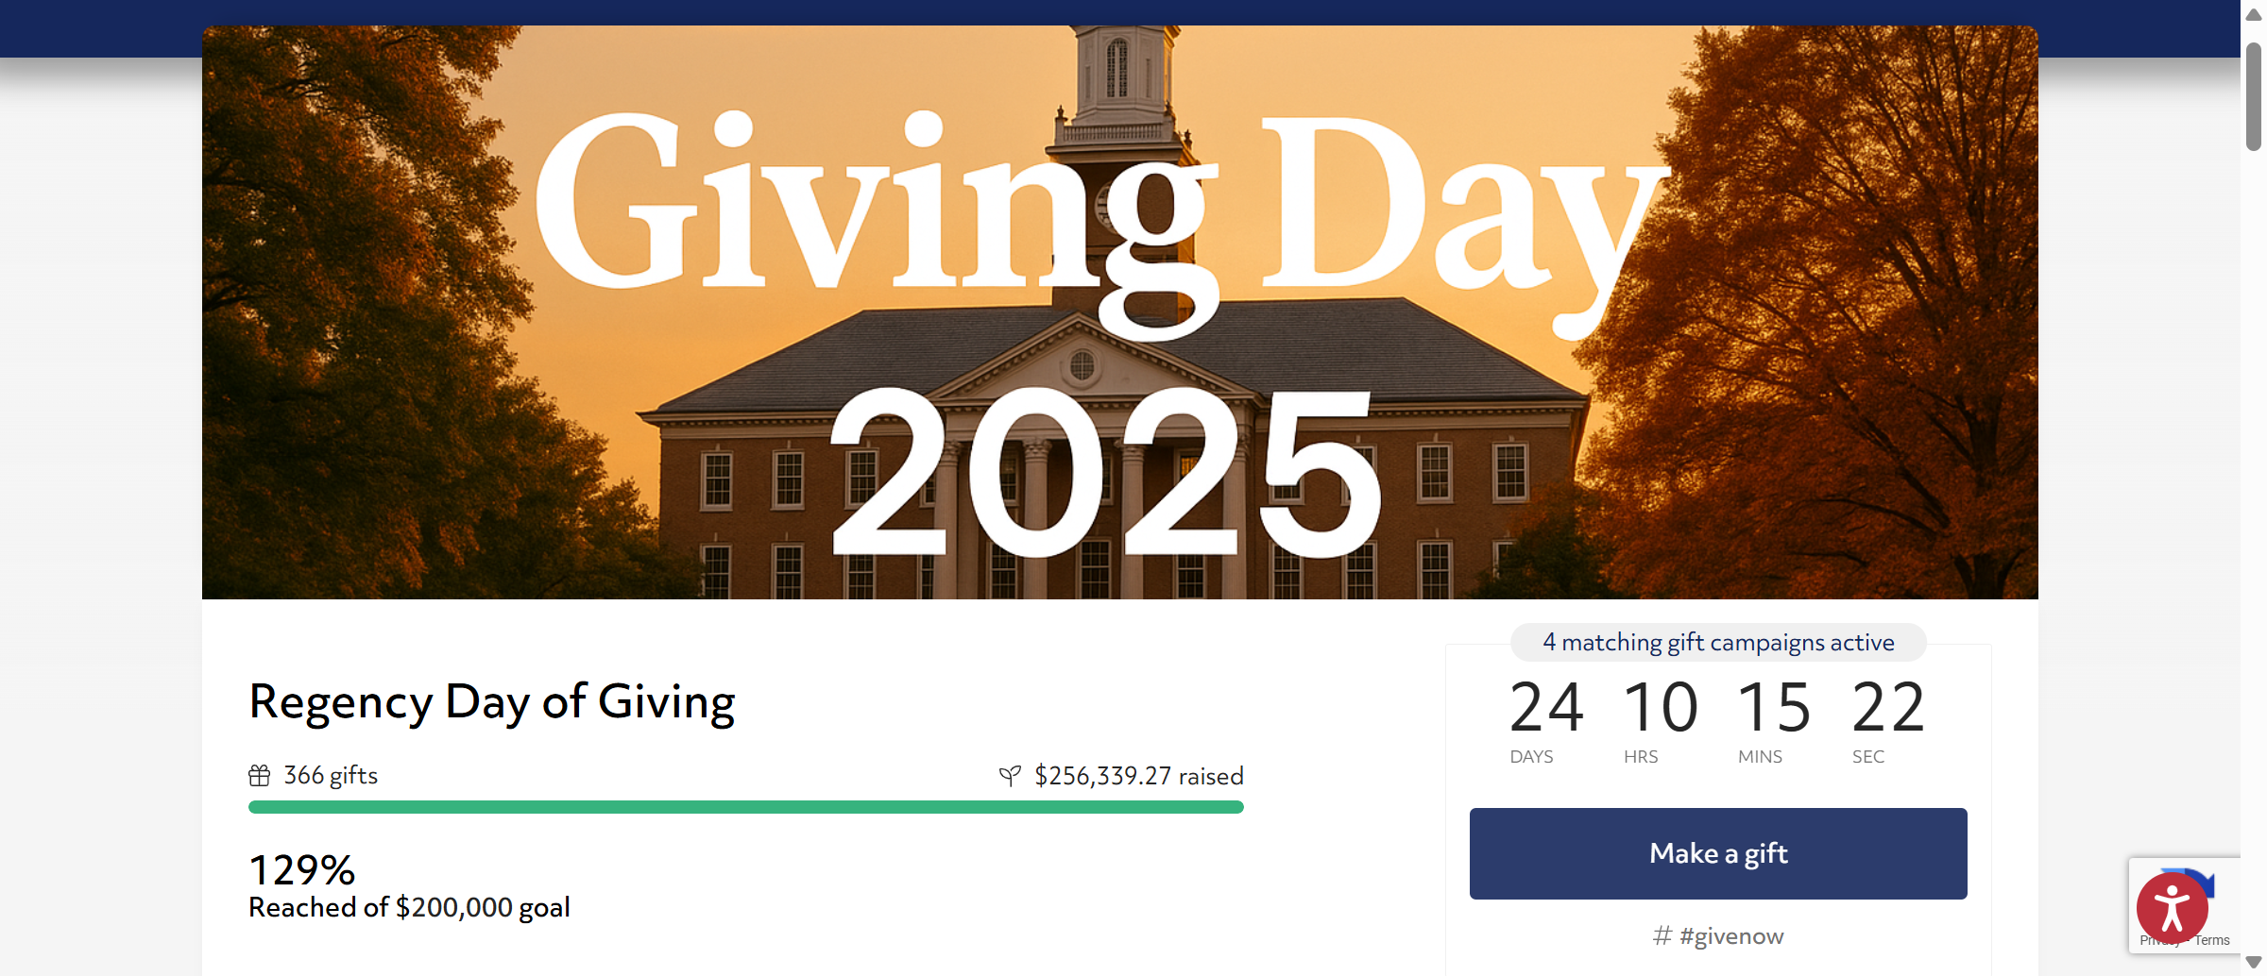2267x976 pixels.
Task: Click the hash symbol icon before #givenow
Action: click(1662, 935)
